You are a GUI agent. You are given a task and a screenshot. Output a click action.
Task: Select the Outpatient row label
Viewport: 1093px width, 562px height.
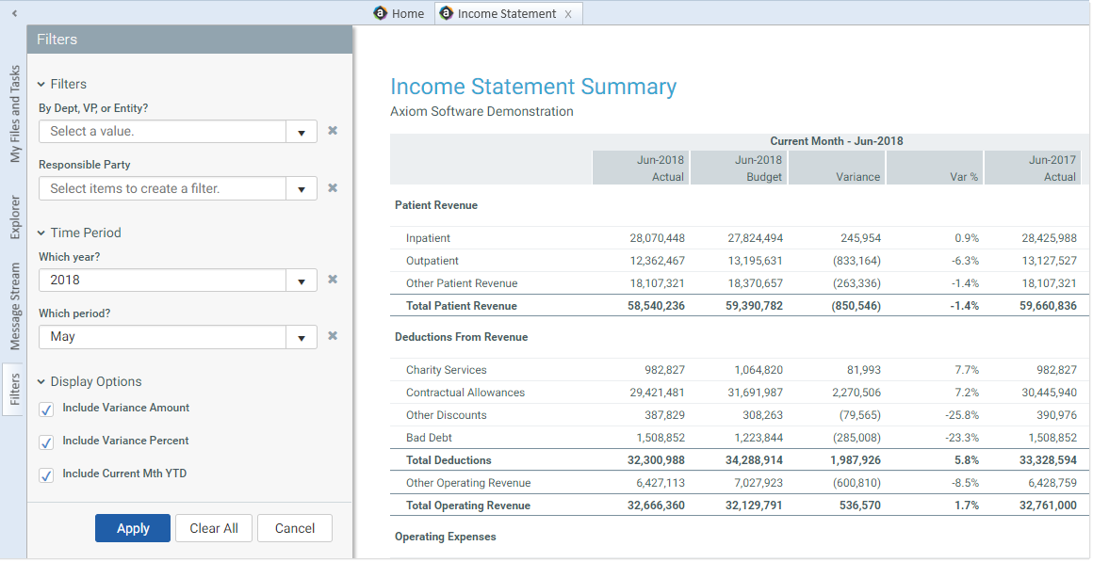click(432, 261)
